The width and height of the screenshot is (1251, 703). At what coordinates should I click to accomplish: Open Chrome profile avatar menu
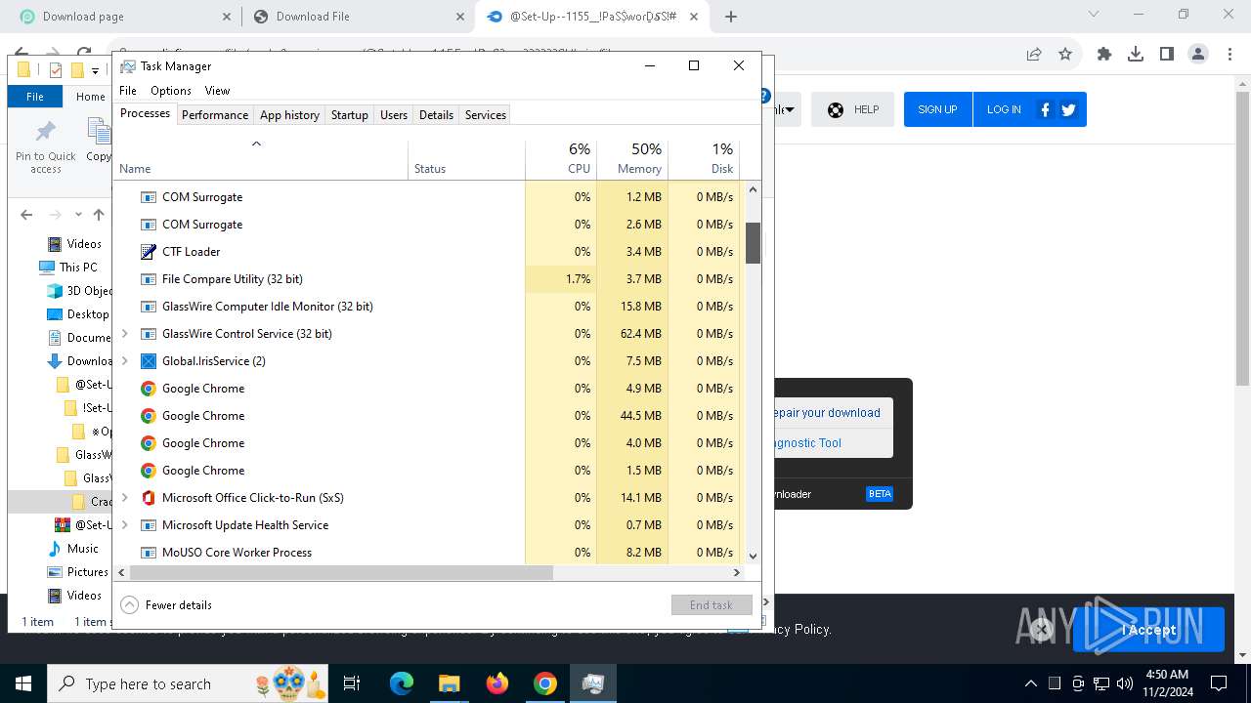tap(1198, 55)
